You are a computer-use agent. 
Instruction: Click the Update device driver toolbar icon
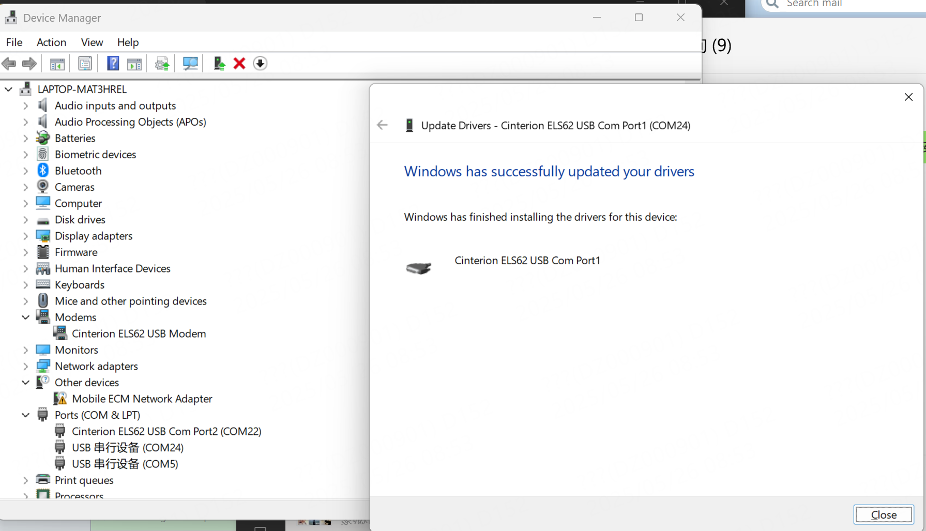point(162,64)
